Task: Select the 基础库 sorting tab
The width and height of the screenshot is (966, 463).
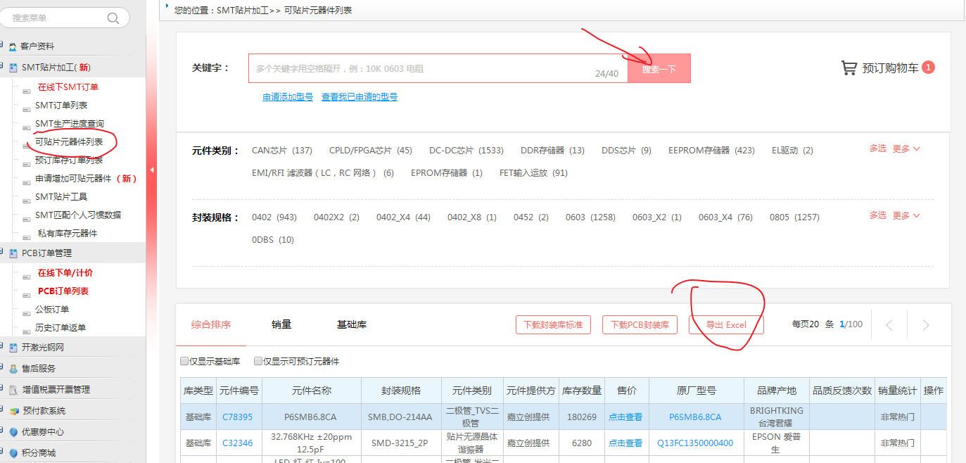Action: click(x=352, y=324)
